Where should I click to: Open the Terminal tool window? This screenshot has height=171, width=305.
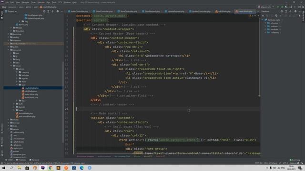[x=34, y=160]
